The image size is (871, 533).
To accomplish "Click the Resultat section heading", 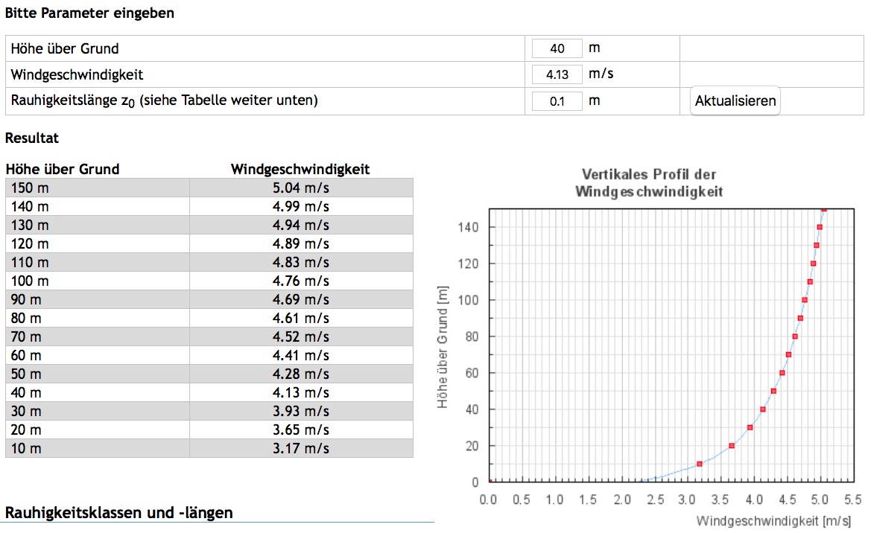I will pyautogui.click(x=32, y=138).
